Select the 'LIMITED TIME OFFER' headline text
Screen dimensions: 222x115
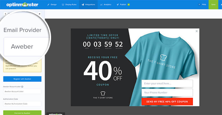click(103, 35)
